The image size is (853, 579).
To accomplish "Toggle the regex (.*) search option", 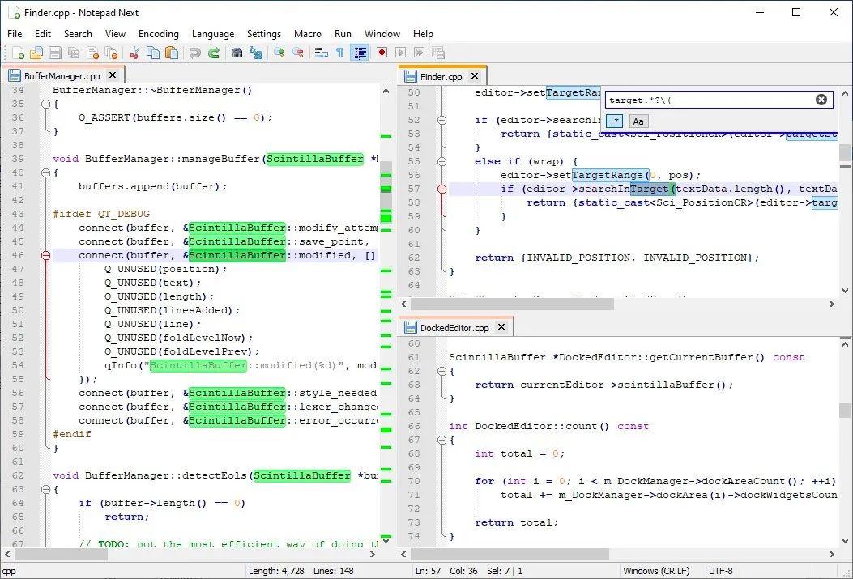I will point(615,121).
